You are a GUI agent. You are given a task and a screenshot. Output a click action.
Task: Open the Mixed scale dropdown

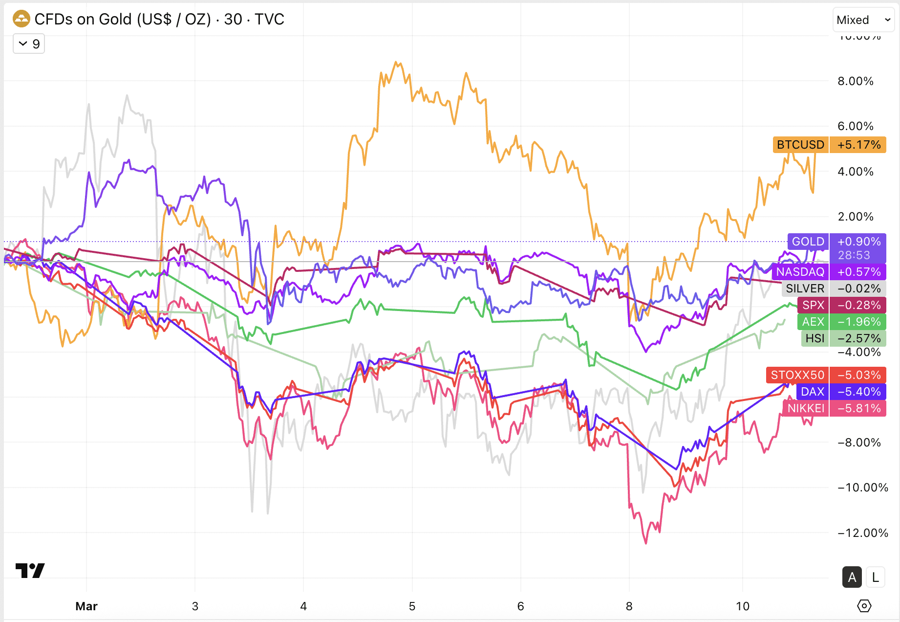pyautogui.click(x=863, y=20)
